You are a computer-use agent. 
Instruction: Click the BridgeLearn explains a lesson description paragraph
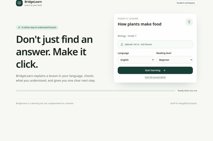point(55,78)
